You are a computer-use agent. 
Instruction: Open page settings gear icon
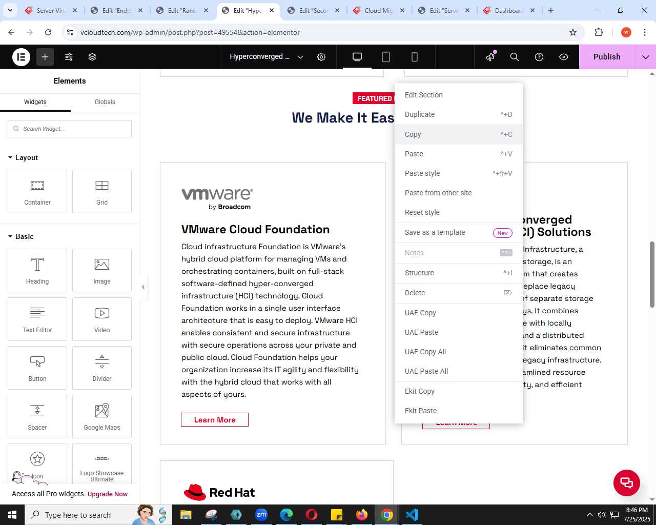[x=321, y=57]
